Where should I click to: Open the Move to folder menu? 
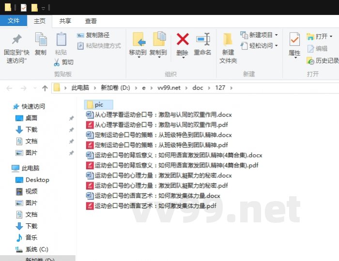click(x=138, y=45)
